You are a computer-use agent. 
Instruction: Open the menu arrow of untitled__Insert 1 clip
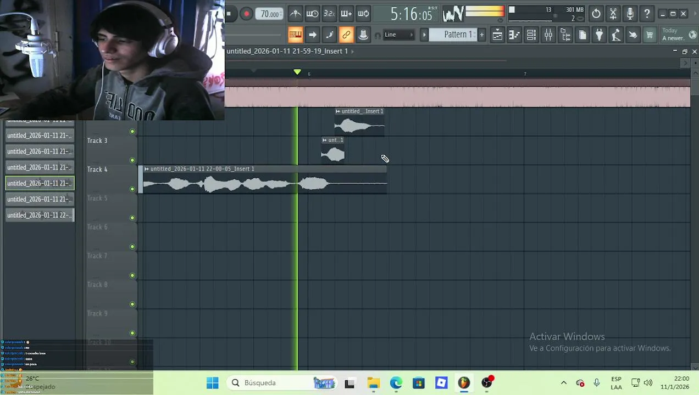click(338, 111)
